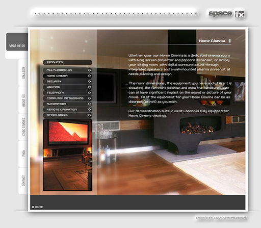
Task: Click circle icon beside Computer Networking
Action: coord(89,98)
